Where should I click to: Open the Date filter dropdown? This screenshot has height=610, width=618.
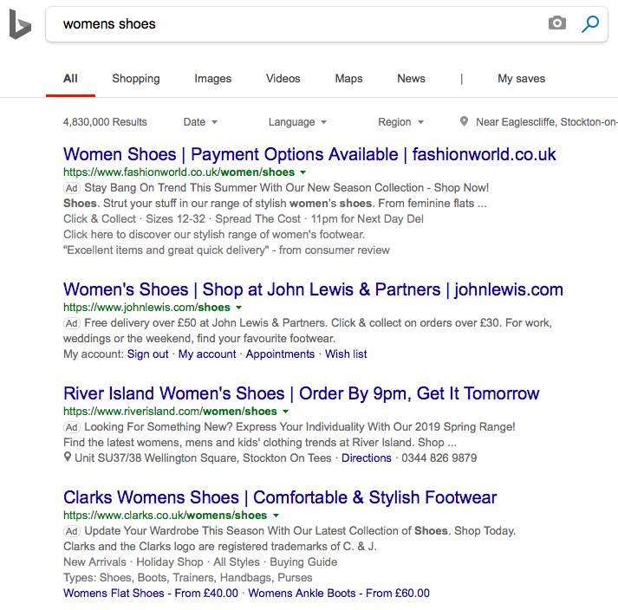pos(200,122)
